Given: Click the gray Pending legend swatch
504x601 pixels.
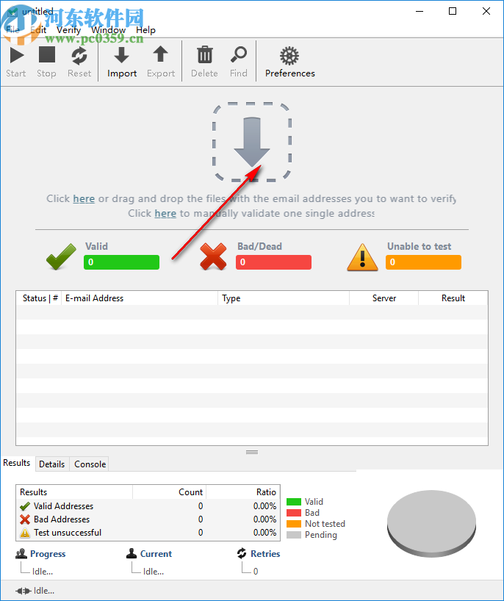Looking at the screenshot, I should (x=294, y=535).
